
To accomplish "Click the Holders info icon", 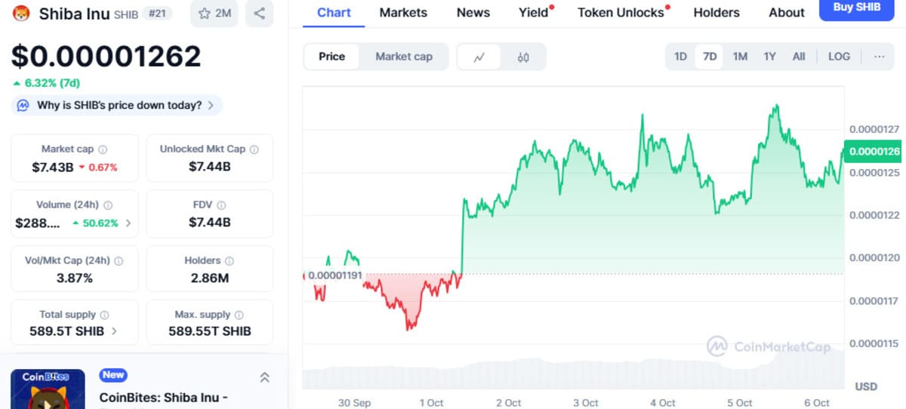I will [x=230, y=260].
